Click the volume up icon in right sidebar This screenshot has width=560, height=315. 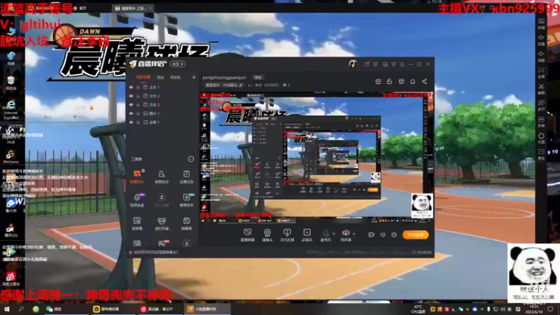tap(541, 39)
